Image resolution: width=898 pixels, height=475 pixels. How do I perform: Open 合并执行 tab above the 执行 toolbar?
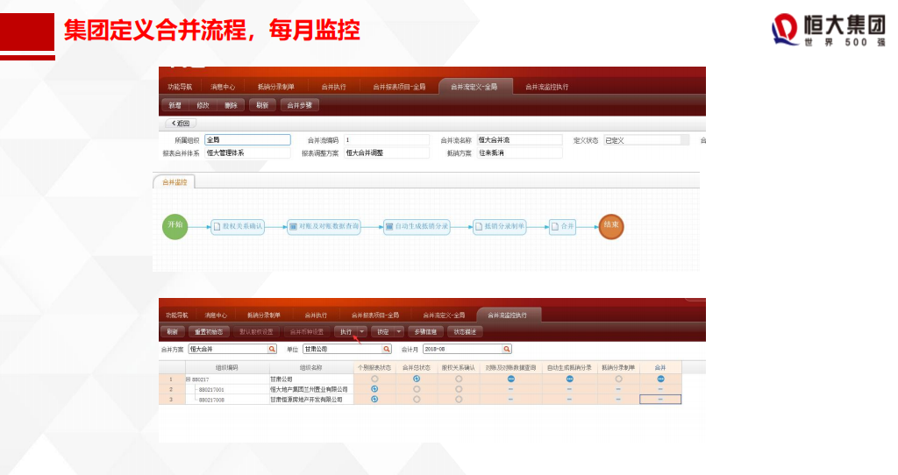point(316,315)
